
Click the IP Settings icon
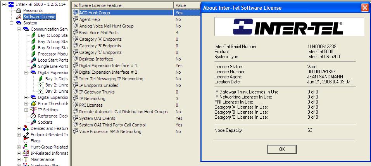(34, 110)
